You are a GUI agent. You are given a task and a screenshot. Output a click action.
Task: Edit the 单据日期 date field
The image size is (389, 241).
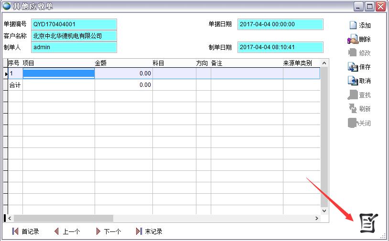point(280,24)
